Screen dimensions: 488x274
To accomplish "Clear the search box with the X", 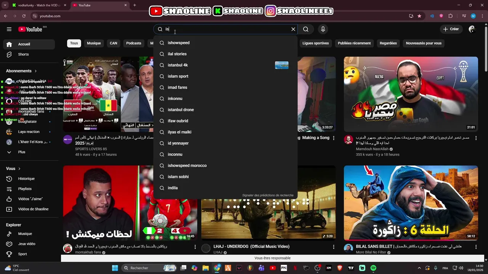I will tap(293, 29).
